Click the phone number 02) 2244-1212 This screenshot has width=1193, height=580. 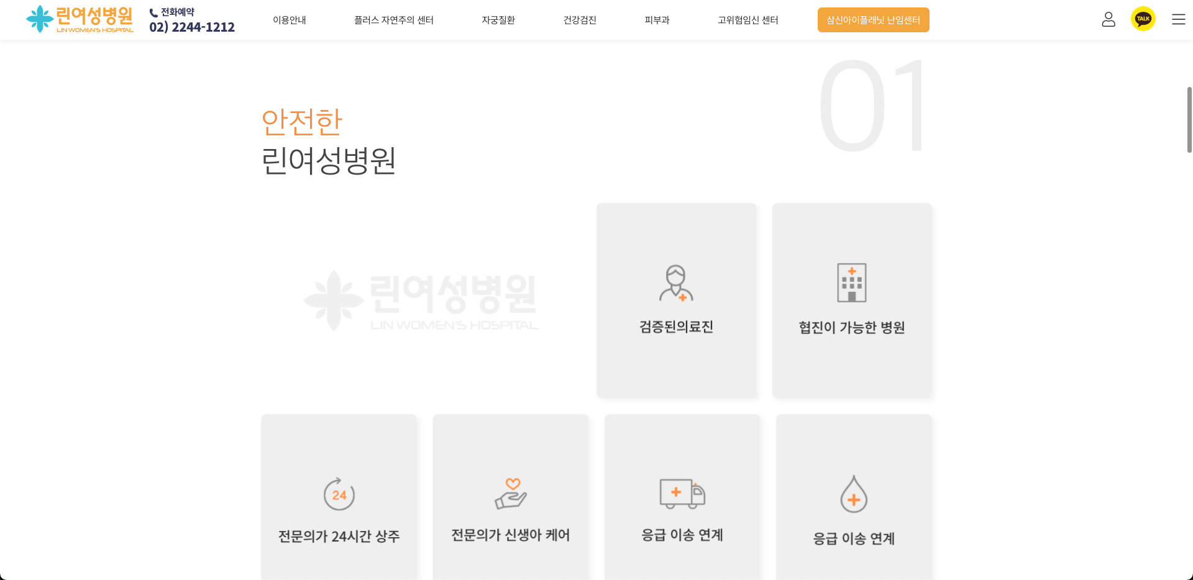point(192,27)
